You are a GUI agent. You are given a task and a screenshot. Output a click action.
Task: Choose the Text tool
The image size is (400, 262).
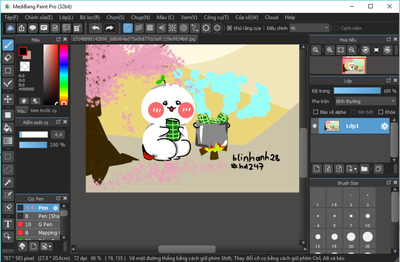(x=8, y=224)
